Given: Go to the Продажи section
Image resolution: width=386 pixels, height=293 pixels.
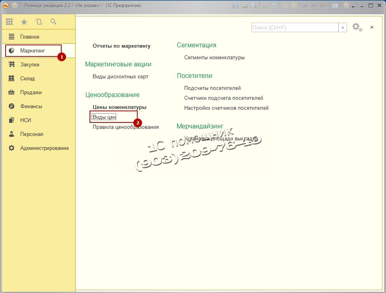Looking at the screenshot, I should (31, 92).
